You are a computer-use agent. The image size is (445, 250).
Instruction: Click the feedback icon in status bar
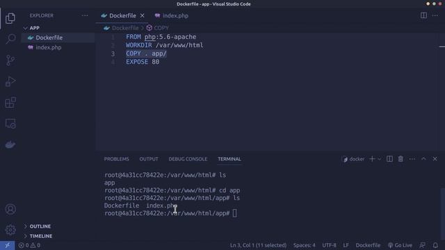(x=422, y=245)
